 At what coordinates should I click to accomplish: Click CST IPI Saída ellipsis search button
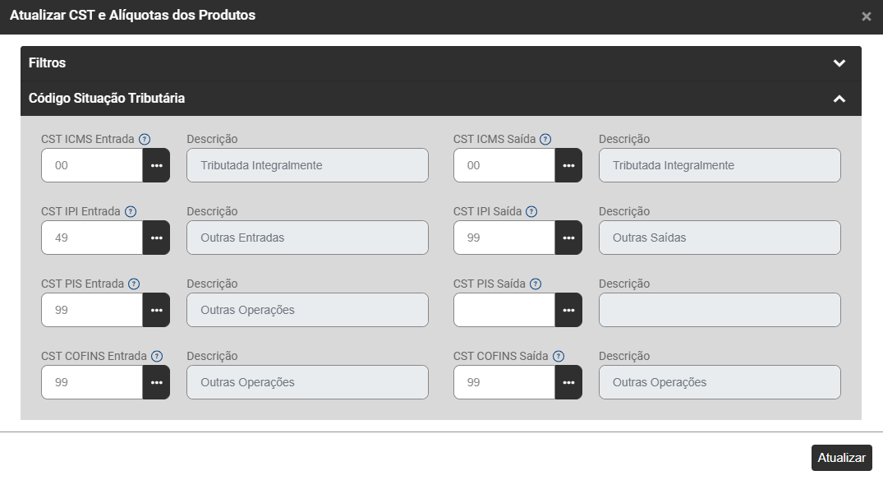point(568,238)
